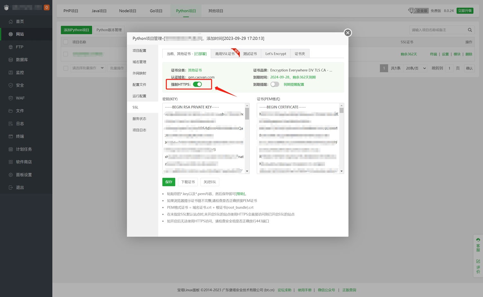Click the project name search field

coord(438,30)
